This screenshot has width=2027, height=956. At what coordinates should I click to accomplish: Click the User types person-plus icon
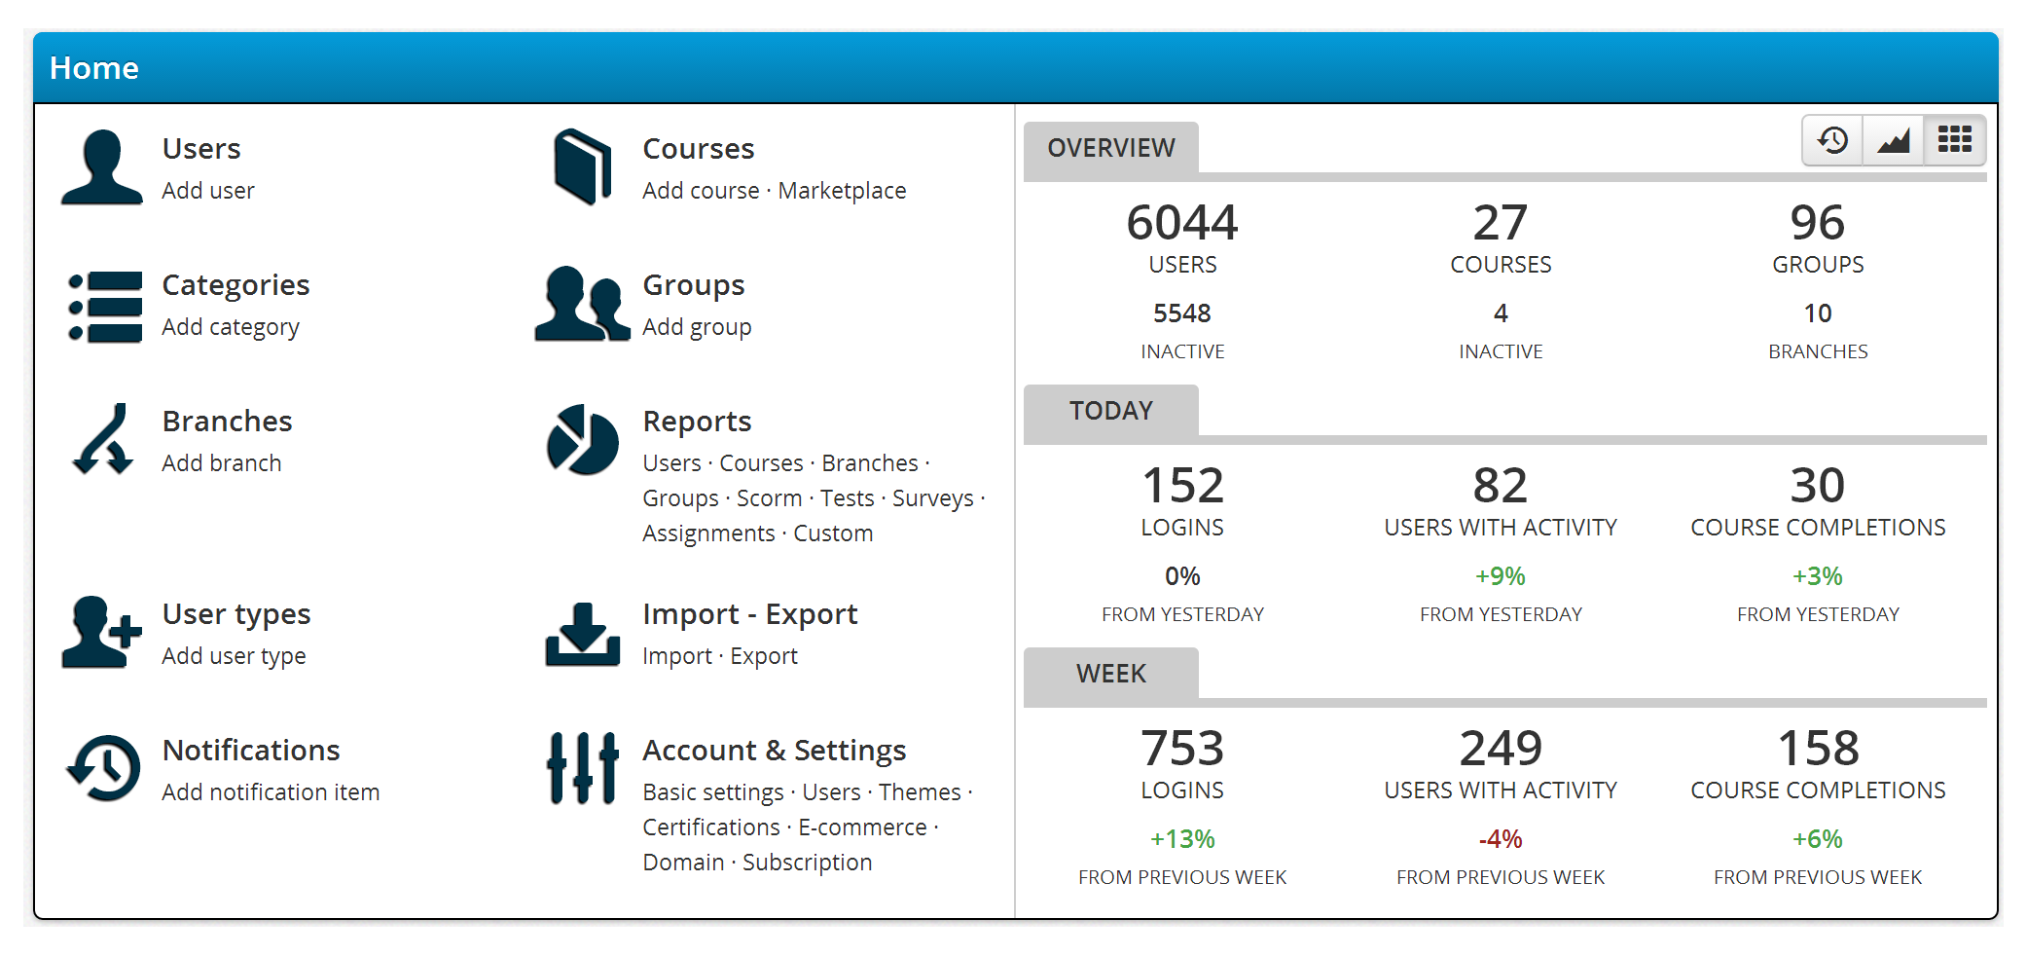(x=101, y=632)
